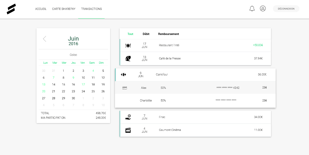Filter transactions by Débit

[146, 34]
